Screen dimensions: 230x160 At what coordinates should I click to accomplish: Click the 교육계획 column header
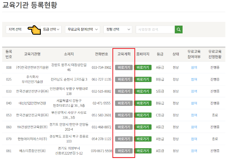tap(124, 54)
